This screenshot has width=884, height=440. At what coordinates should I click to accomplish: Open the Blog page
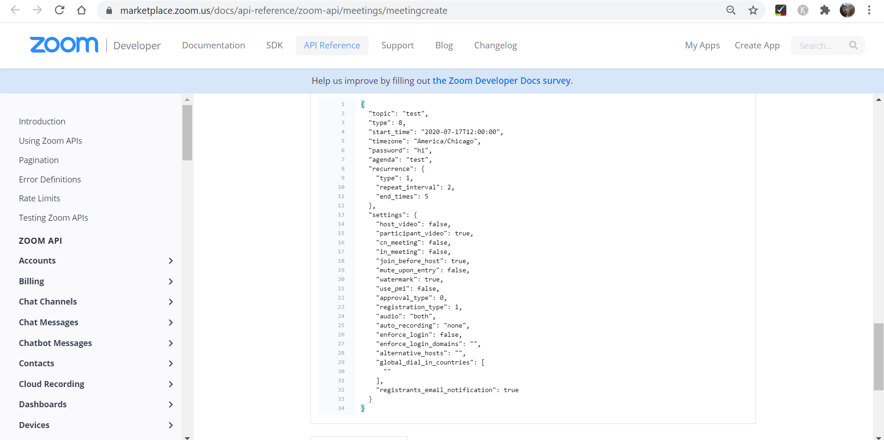pyautogui.click(x=444, y=45)
